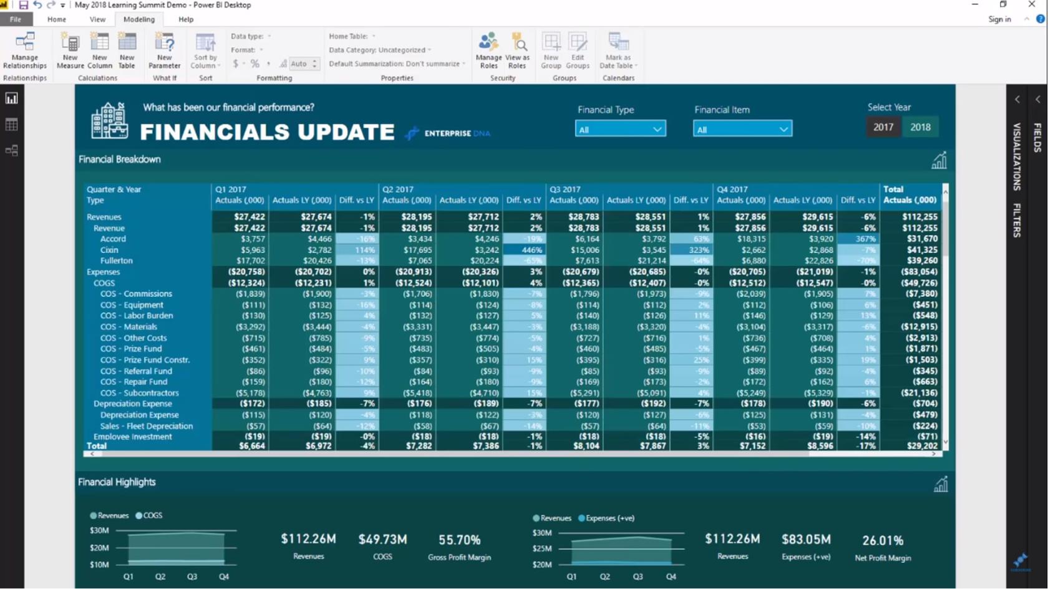This screenshot has width=1048, height=589.
Task: Switch to the View tab
Action: [97, 19]
